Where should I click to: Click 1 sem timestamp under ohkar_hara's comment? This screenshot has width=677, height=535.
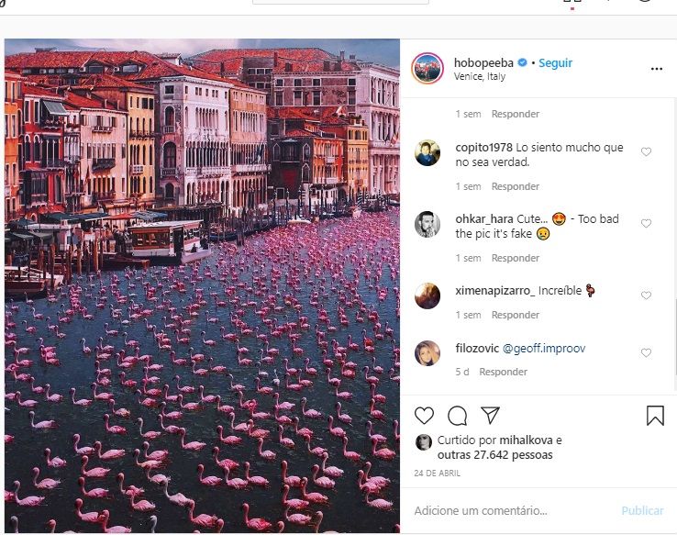(468, 258)
